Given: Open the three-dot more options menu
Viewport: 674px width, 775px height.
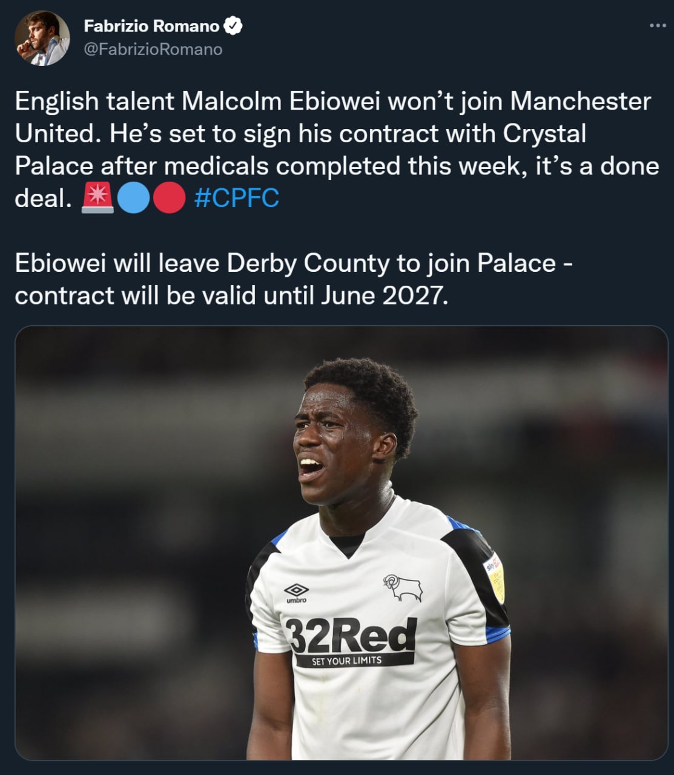Looking at the screenshot, I should pos(657,26).
